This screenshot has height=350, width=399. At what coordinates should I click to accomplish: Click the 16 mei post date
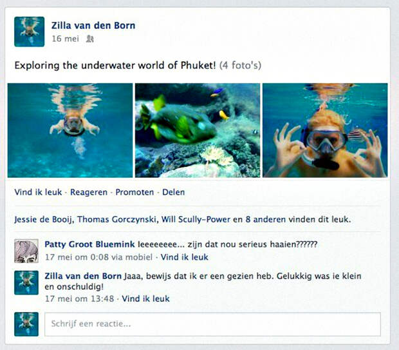[x=66, y=39]
